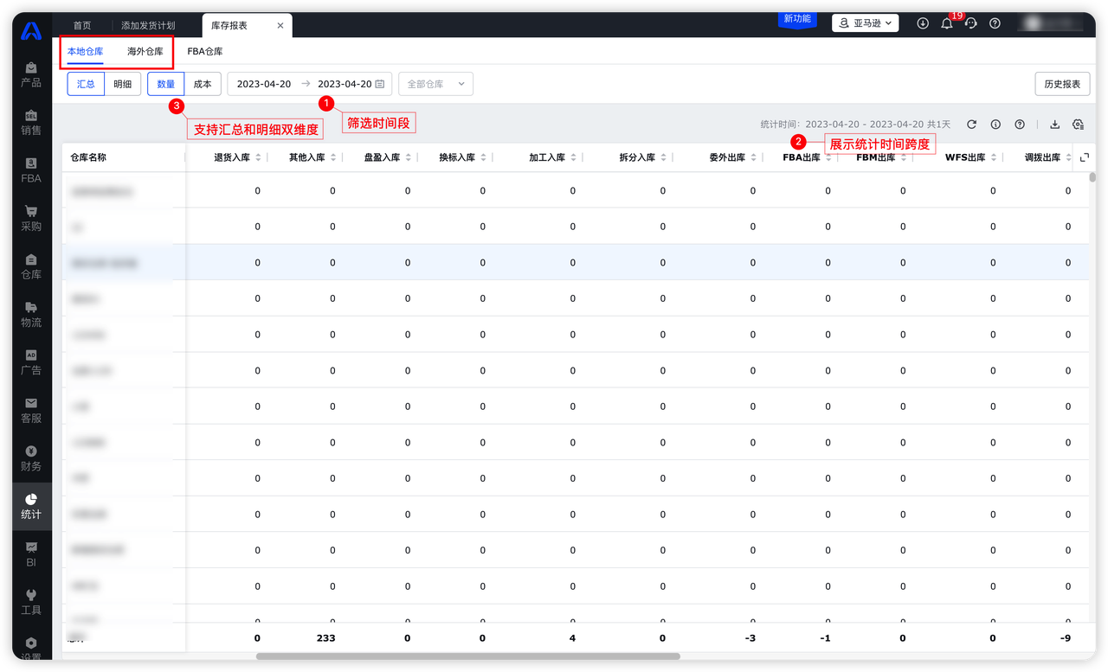Select the 数量 quantity mode
The width and height of the screenshot is (1108, 672).
166,84
